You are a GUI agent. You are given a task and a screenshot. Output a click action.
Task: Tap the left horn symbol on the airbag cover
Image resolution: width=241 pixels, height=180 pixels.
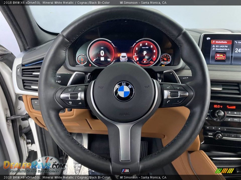(x=101, y=87)
